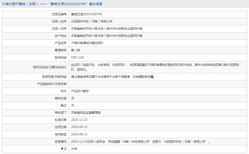Select expiry date 2029-09-12
The width and height of the screenshot is (249, 154).
click(x=79, y=134)
